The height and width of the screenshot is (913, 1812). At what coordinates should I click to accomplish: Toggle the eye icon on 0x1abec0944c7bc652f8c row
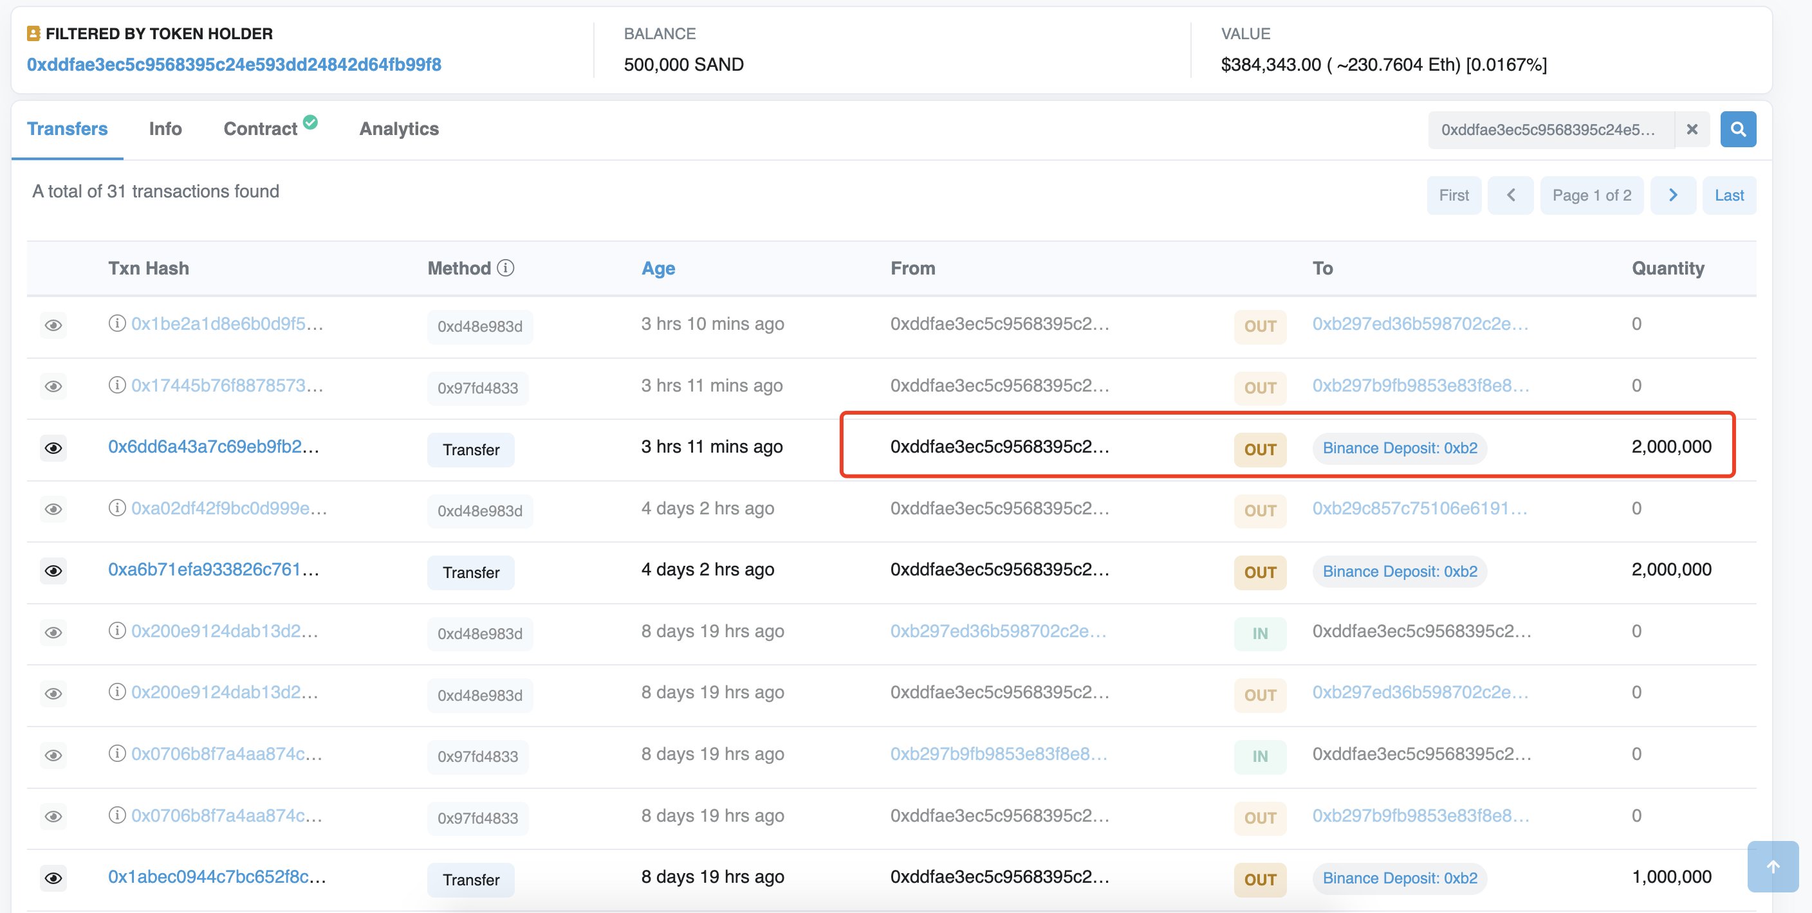54,877
